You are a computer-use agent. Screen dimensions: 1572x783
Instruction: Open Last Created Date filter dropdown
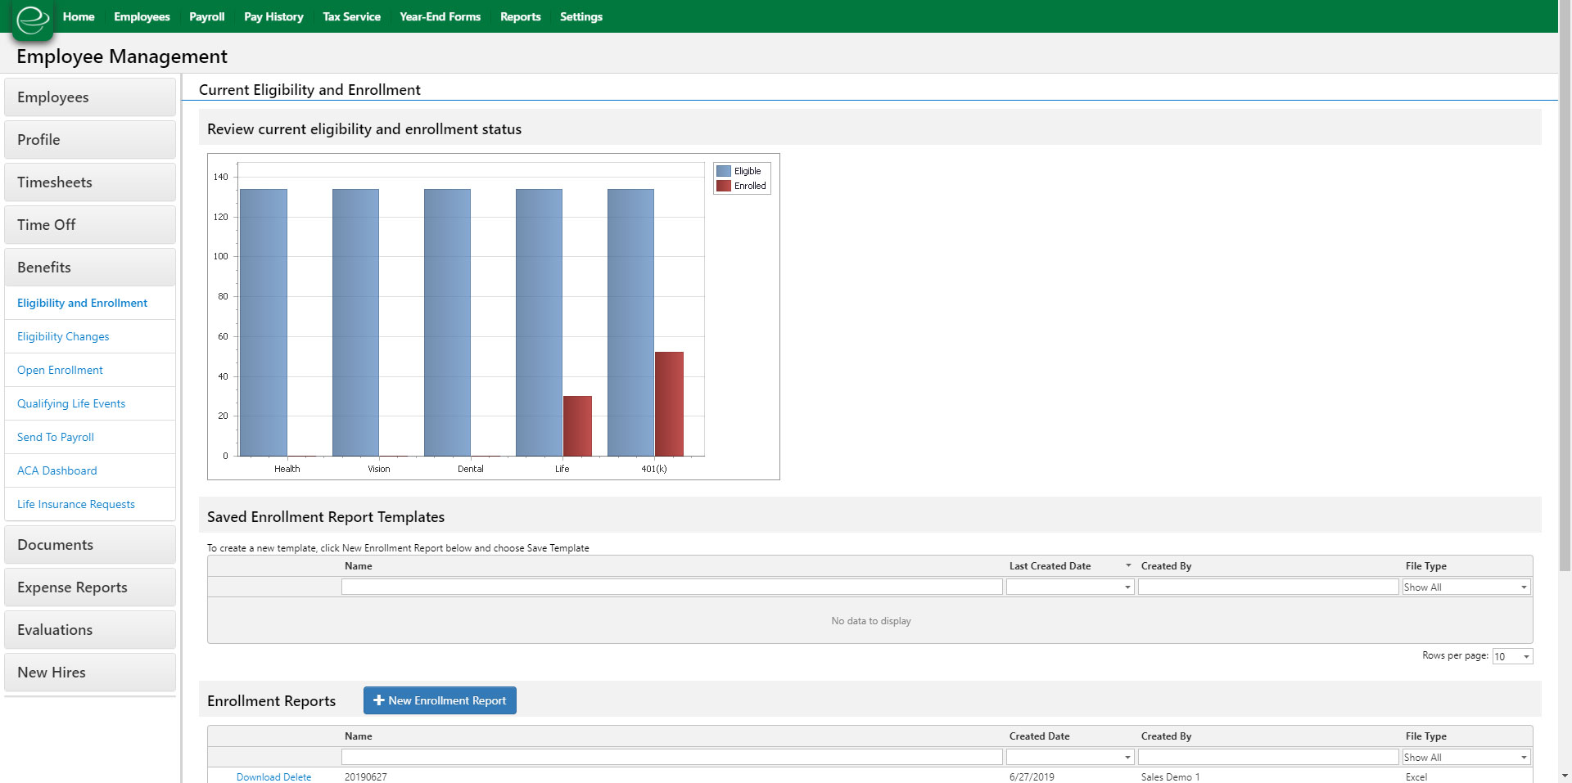click(1127, 587)
